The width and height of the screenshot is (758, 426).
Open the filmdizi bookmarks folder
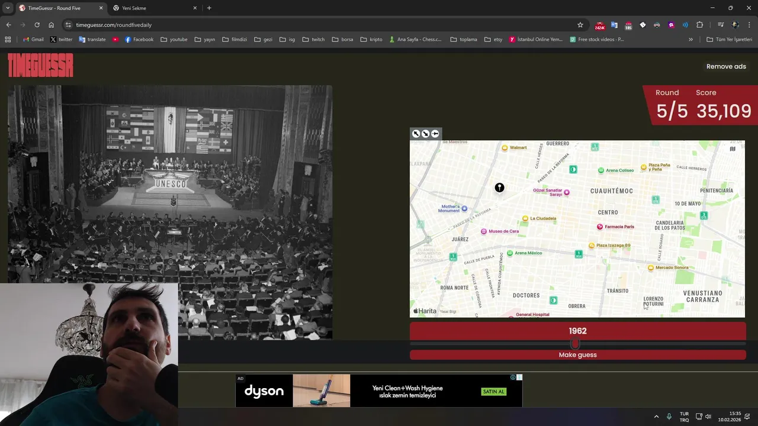235,39
